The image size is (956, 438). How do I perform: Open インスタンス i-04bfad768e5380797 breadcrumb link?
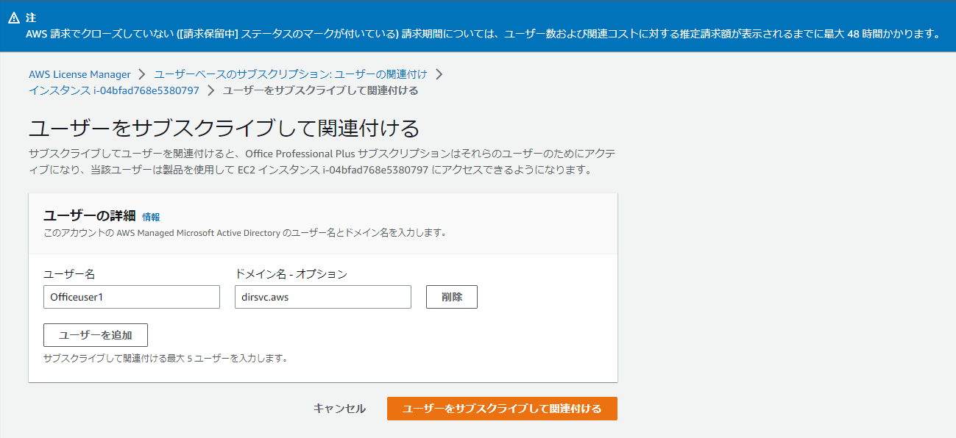(114, 90)
